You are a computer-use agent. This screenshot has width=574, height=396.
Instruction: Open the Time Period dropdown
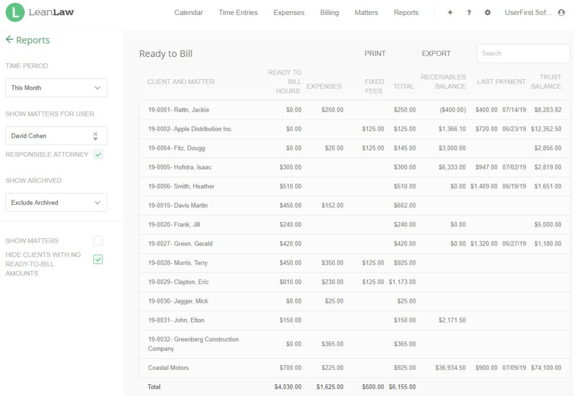56,87
